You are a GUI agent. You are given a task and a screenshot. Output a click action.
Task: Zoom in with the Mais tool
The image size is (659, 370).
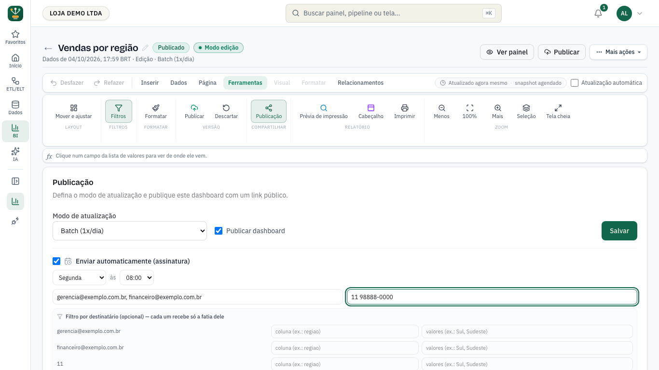point(497,111)
